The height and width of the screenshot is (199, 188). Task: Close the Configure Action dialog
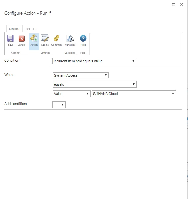click(182, 4)
